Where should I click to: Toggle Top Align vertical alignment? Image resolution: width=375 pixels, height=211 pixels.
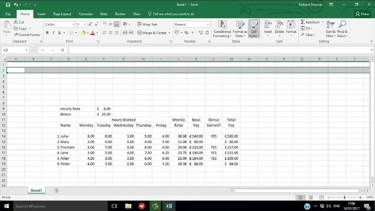(x=104, y=24)
